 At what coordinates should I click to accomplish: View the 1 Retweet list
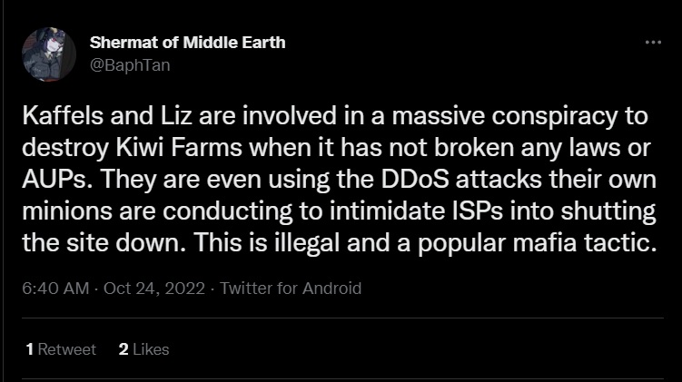point(62,348)
